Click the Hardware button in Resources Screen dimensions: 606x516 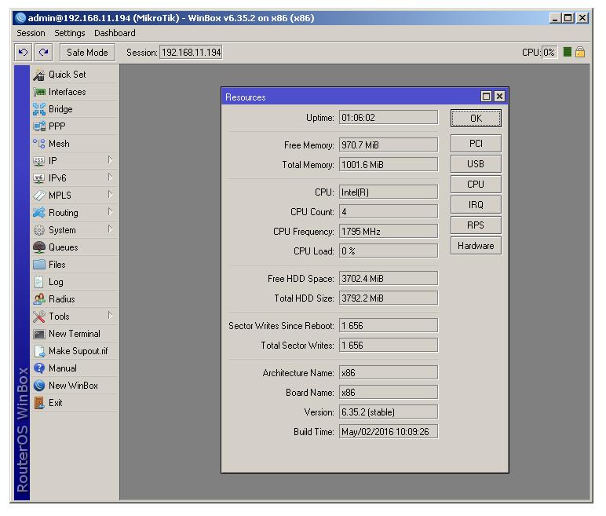point(476,246)
